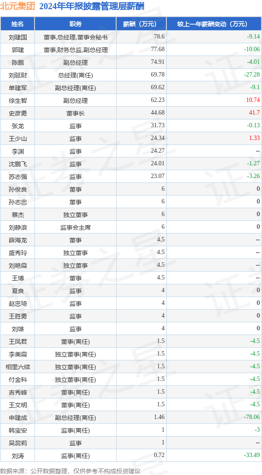Click the 董事长 position cell
262x475 pixels.
[x=76, y=113]
